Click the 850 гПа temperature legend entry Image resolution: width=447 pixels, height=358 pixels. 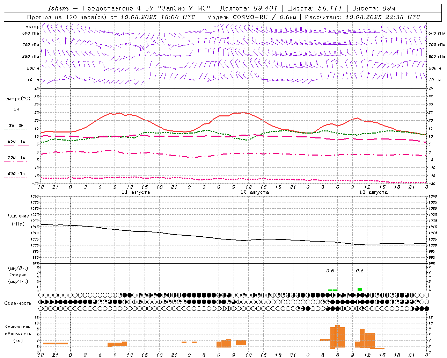pyautogui.click(x=16, y=142)
